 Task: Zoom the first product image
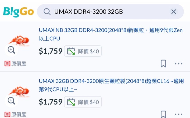(x=11, y=50)
